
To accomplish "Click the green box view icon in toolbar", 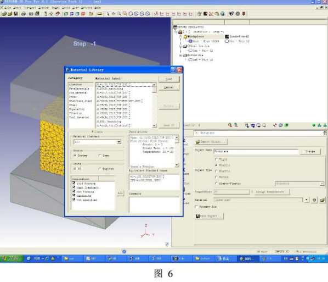I will (66, 14).
